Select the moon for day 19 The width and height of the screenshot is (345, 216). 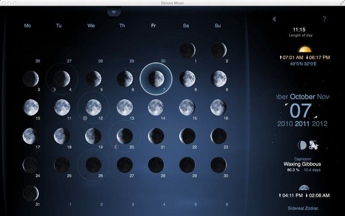[x=93, y=136]
